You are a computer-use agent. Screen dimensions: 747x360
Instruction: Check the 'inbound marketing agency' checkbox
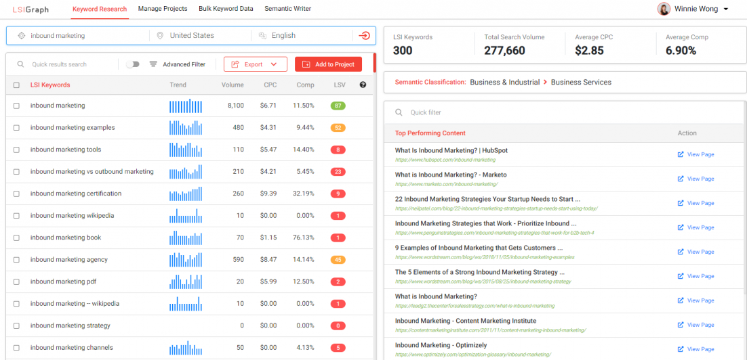(17, 260)
